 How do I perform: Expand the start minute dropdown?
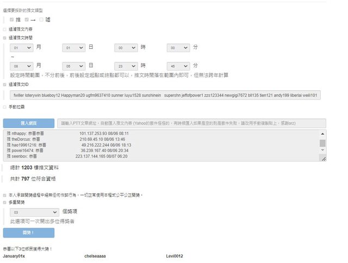pyautogui.click(x=178, y=48)
